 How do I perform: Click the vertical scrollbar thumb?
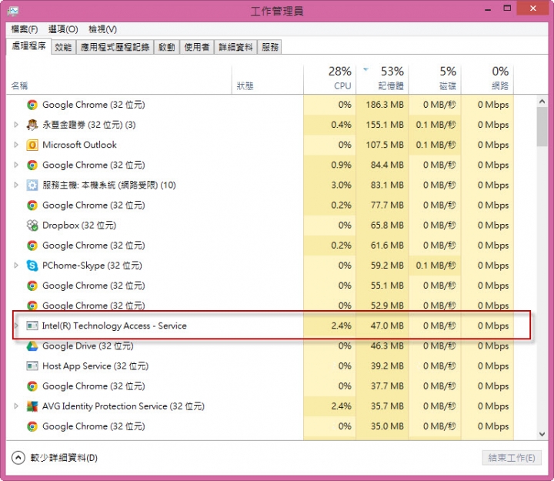click(542, 127)
